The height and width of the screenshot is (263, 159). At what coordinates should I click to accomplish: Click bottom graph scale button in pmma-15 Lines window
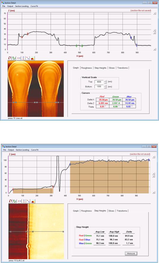click(155, 49)
